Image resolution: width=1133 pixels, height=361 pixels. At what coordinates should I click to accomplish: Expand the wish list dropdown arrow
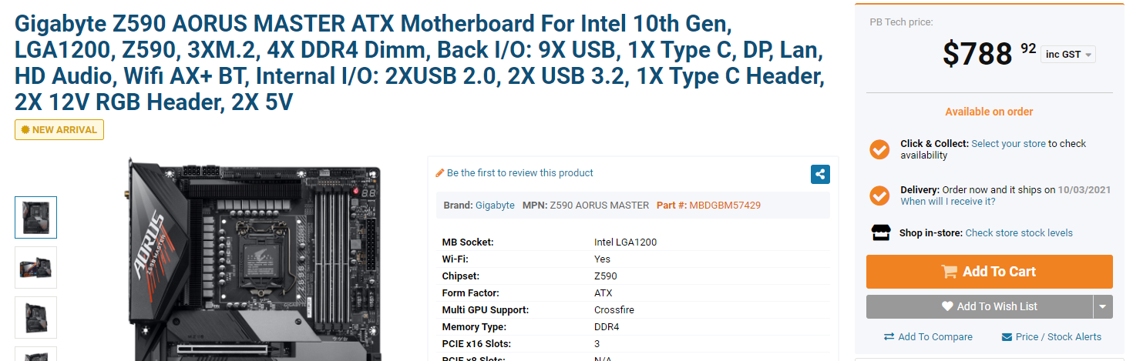(1103, 306)
